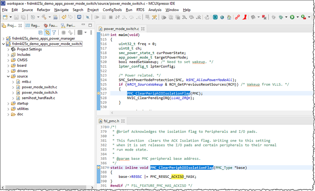Open the RTOS menu
The height and width of the screenshot is (191, 315).
point(140,10)
